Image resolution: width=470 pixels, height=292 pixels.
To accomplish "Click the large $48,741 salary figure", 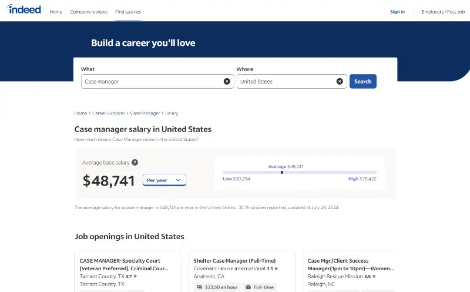I will tap(109, 180).
